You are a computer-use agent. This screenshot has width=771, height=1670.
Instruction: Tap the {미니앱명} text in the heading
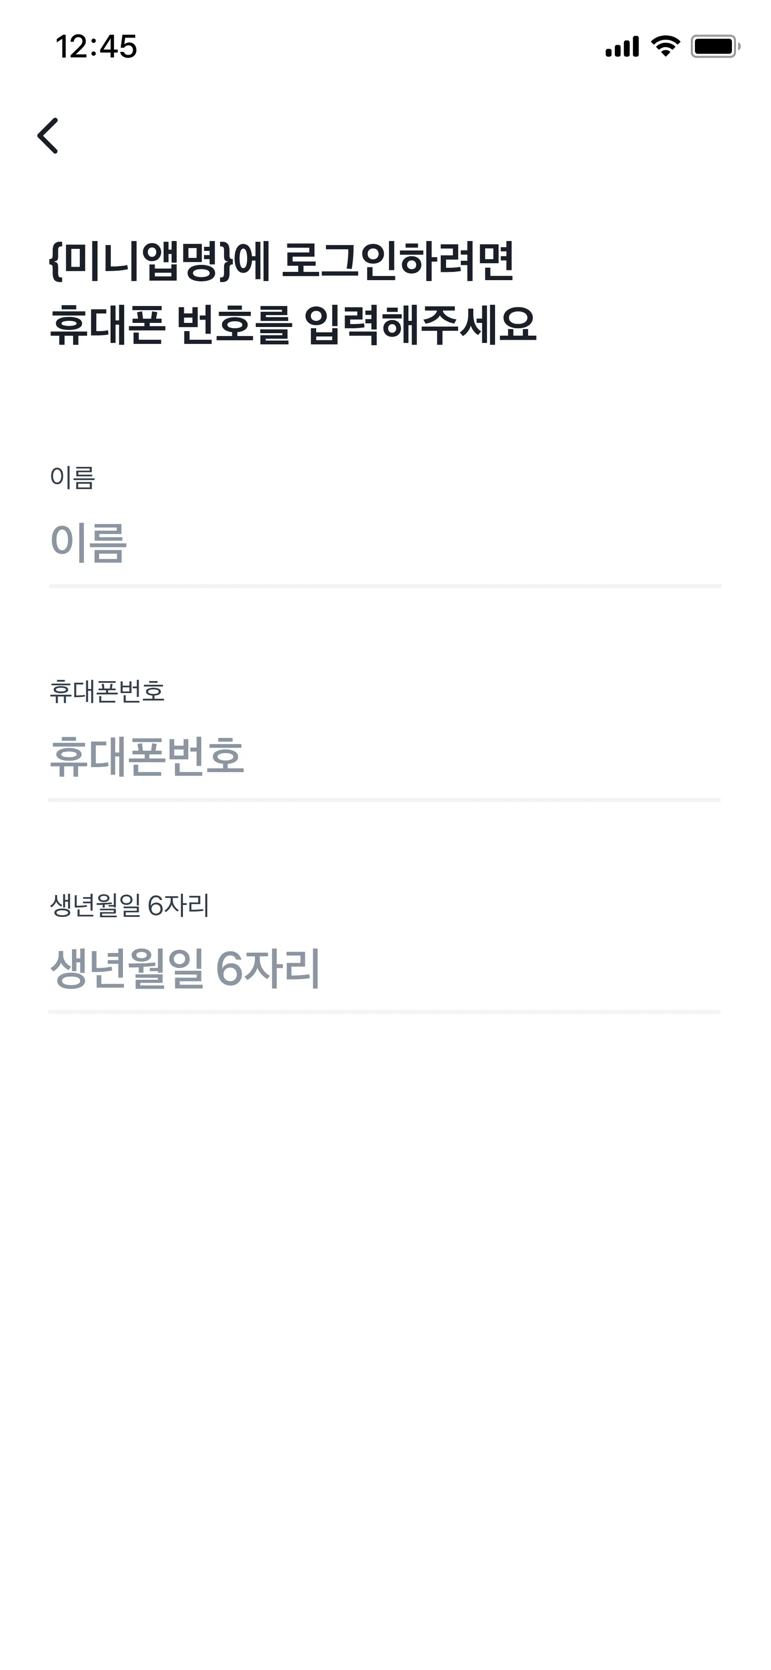pos(141,261)
